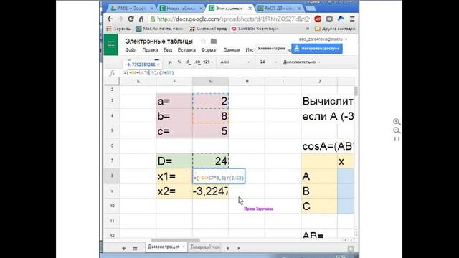Screen dimensions: 459x258
Task: Click the document title Электронные таблицы
Action: [159, 42]
